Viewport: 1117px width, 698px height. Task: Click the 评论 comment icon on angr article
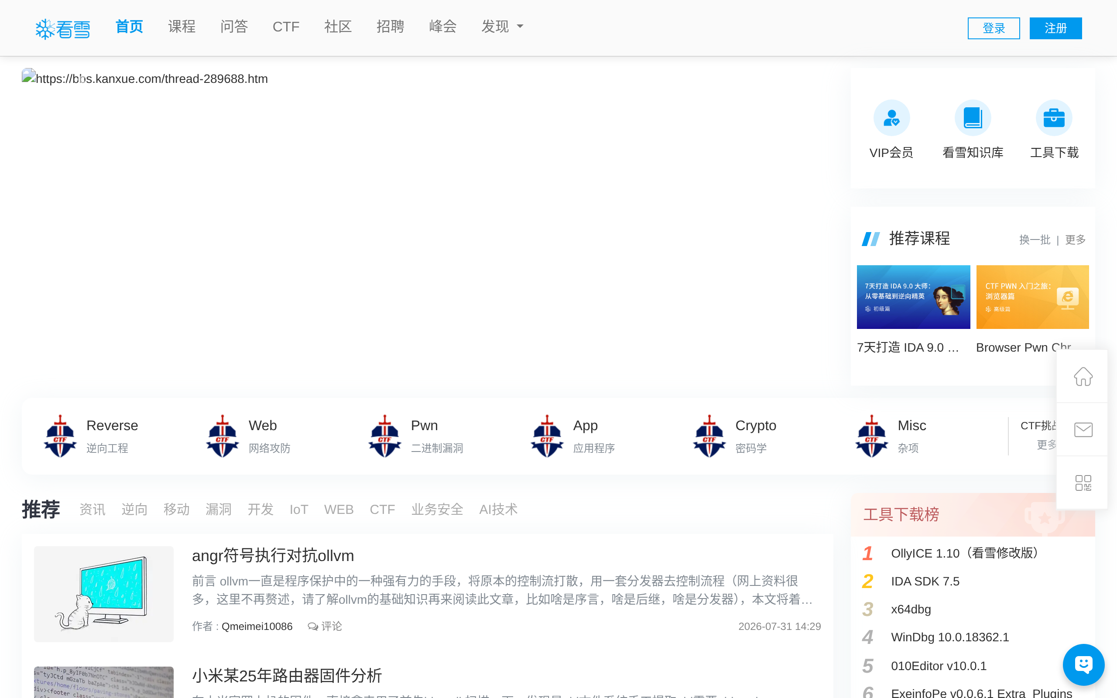(313, 626)
